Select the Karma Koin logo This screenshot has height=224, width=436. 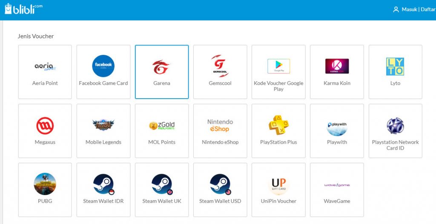click(337, 66)
